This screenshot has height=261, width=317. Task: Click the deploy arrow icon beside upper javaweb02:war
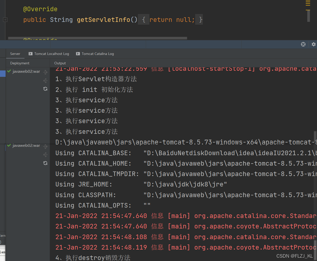coord(45,72)
